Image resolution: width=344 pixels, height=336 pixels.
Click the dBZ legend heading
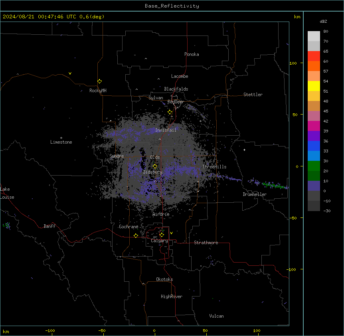click(323, 22)
